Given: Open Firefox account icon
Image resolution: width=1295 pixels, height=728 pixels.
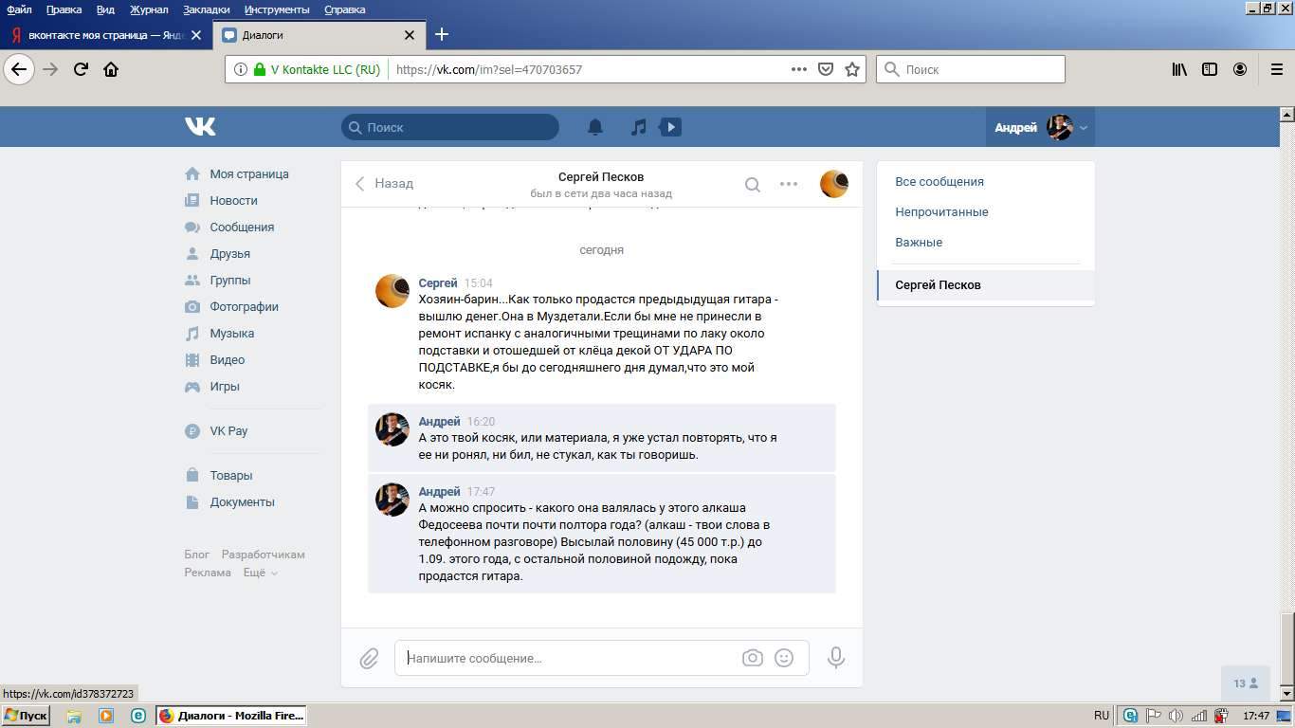Looking at the screenshot, I should (1240, 69).
